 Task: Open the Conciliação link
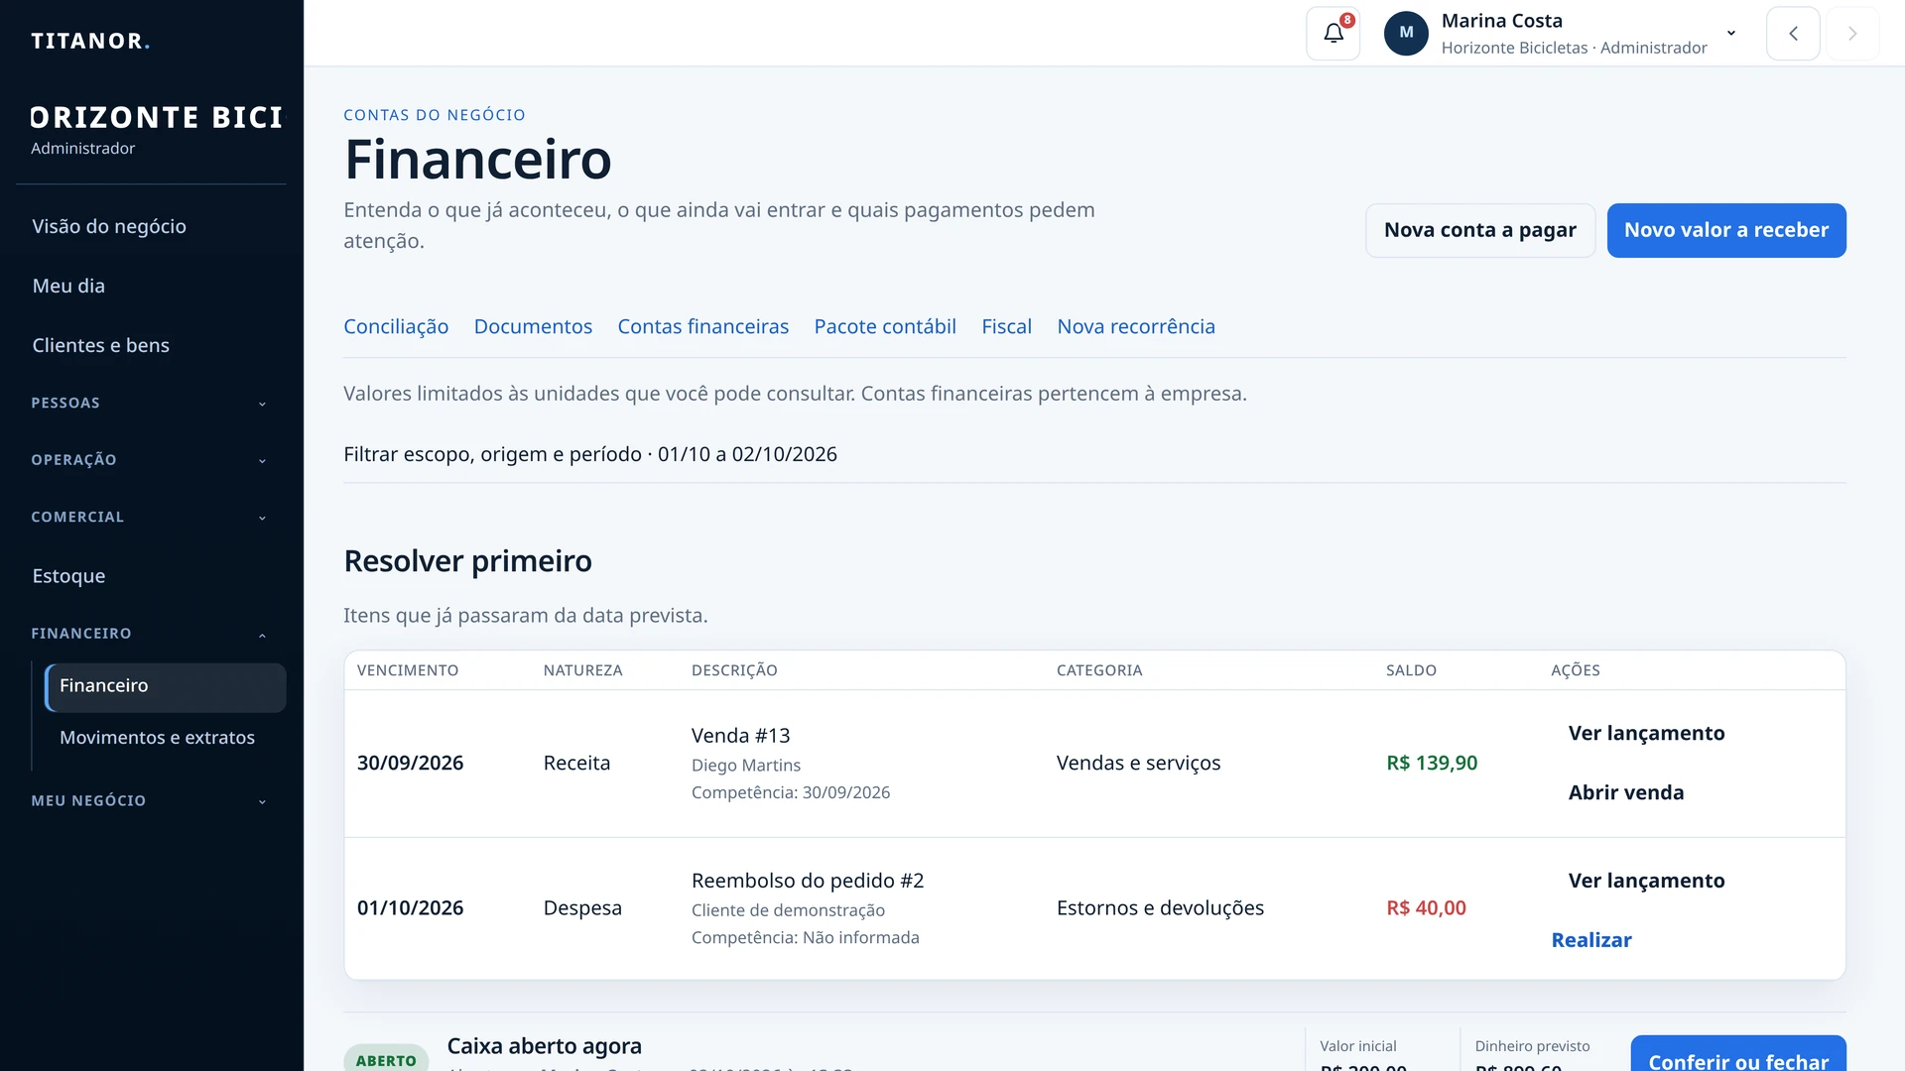click(396, 326)
